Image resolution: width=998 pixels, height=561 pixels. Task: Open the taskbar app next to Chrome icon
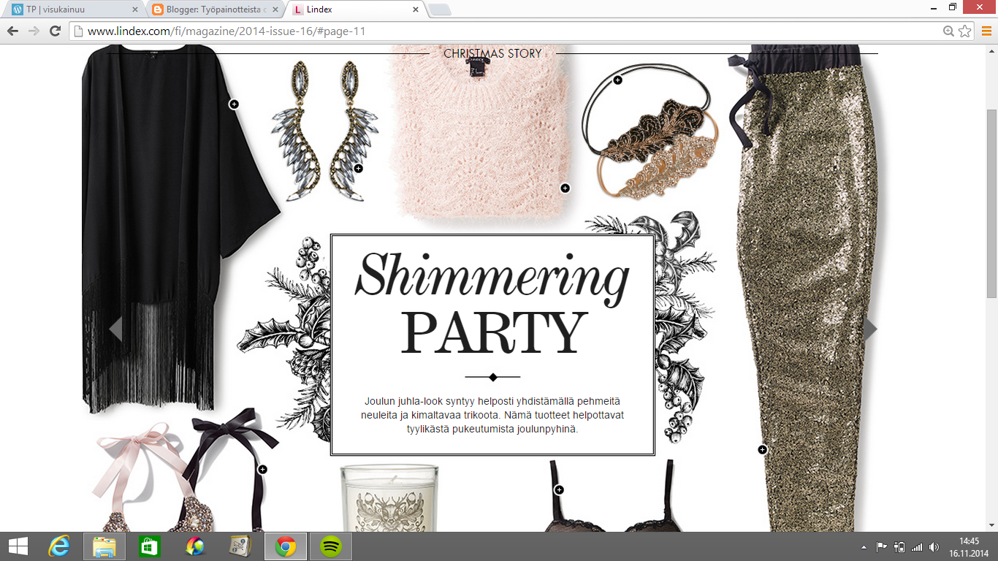pyautogui.click(x=240, y=546)
